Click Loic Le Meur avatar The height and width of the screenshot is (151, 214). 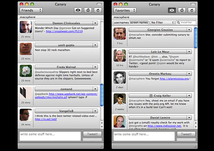(120, 55)
